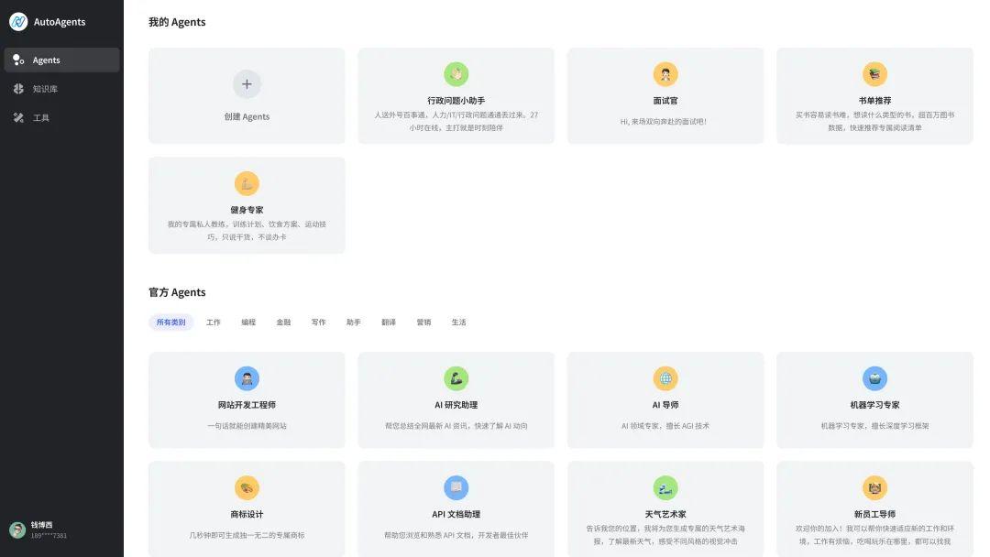Switch to the 编程 category tab

pyautogui.click(x=247, y=322)
